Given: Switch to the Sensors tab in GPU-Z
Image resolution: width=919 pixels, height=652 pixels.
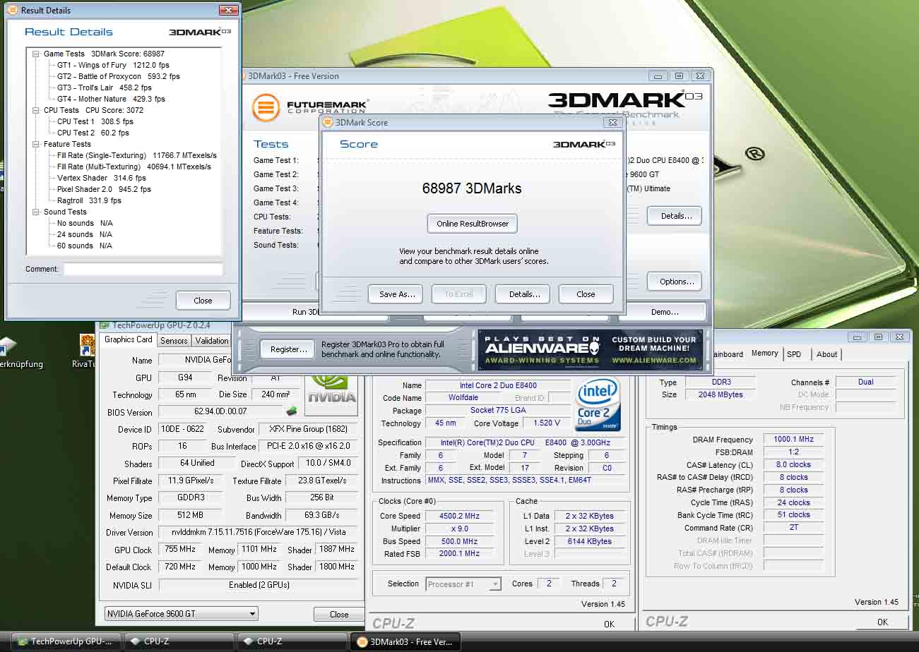Looking at the screenshot, I should [174, 340].
